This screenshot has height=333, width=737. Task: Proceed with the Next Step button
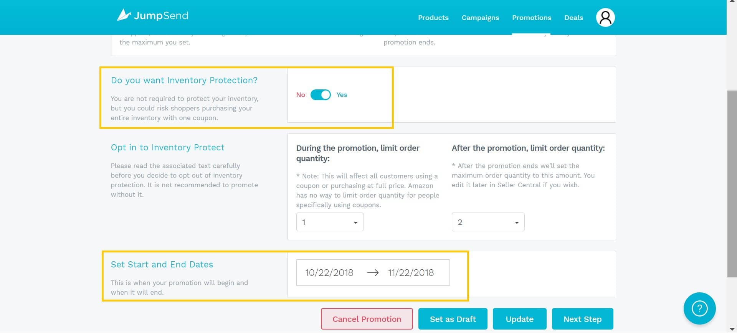pyautogui.click(x=582, y=319)
